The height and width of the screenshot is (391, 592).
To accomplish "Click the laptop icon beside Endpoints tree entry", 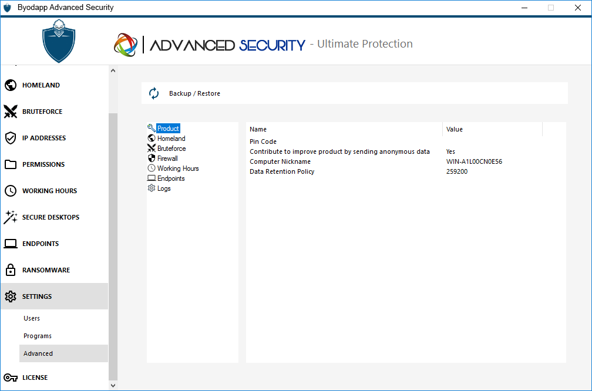I will (152, 178).
